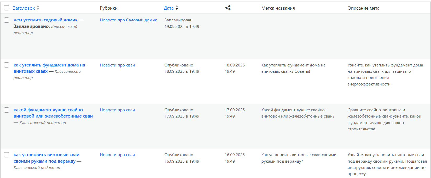Toggle the select-all checkbox in header

click(x=7, y=8)
